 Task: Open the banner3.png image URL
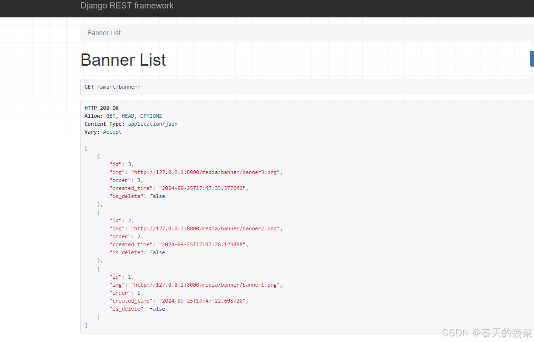click(x=205, y=172)
